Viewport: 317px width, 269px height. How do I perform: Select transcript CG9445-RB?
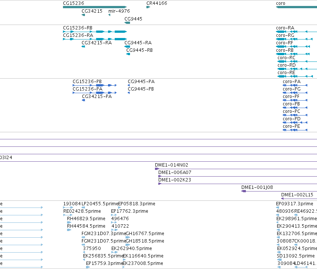coord(128,54)
